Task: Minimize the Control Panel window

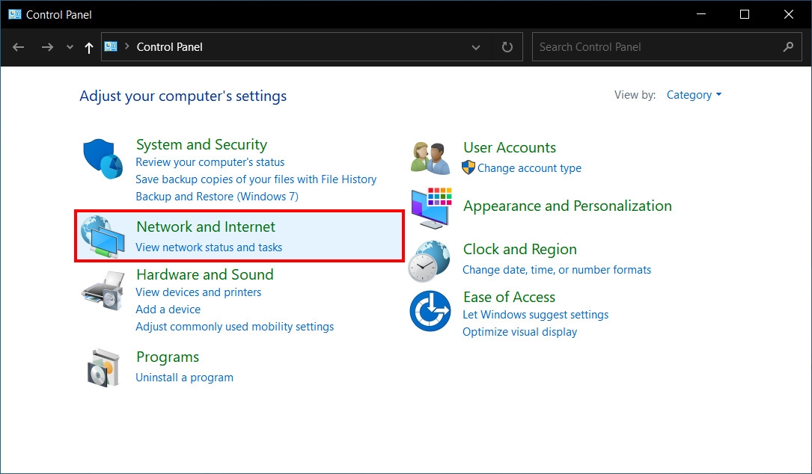Action: coord(701,14)
